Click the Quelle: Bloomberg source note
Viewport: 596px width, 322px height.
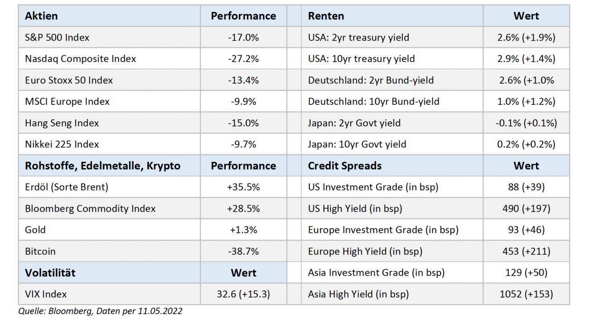(x=100, y=311)
